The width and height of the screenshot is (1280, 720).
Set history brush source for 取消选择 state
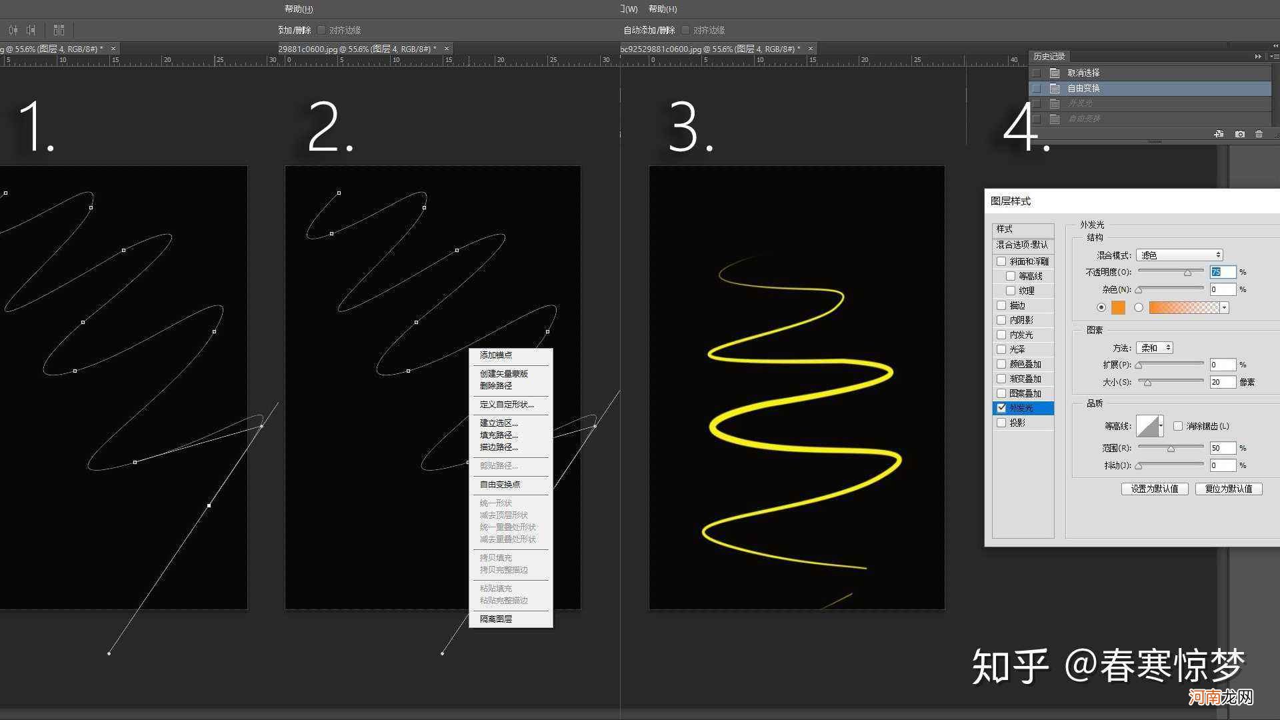click(1036, 73)
